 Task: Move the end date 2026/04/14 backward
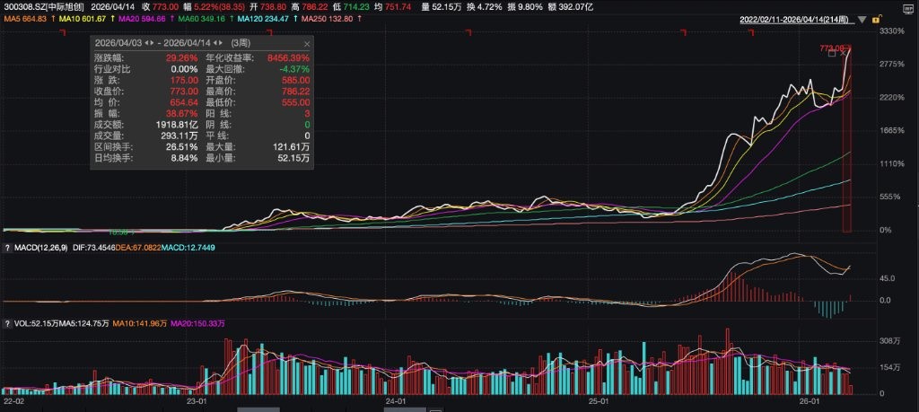point(215,43)
